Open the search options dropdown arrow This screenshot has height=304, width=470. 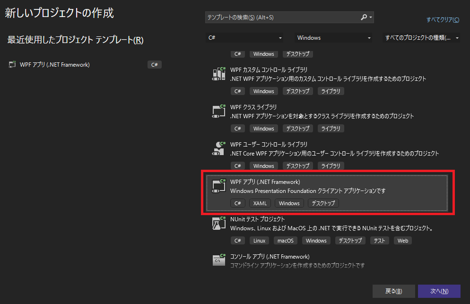pyautogui.click(x=371, y=17)
